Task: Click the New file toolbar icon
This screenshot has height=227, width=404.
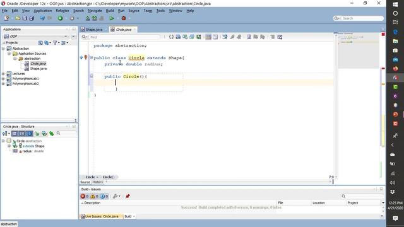Action: tap(6, 18)
